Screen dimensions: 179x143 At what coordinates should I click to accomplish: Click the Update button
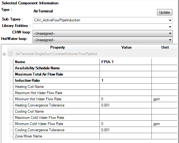click(x=165, y=12)
